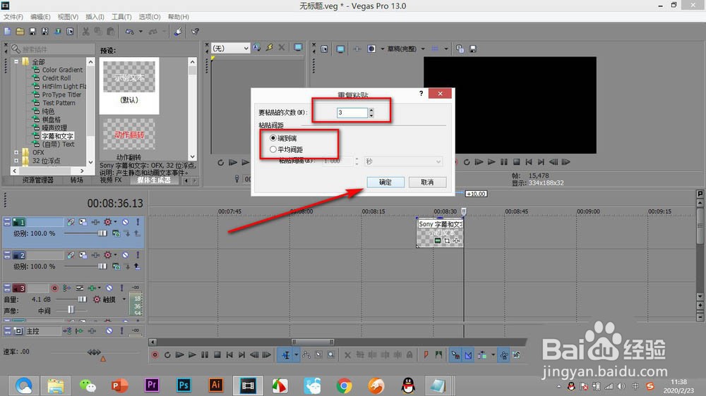Image resolution: width=706 pixels, height=396 pixels.
Task: Mute video track 2
Action: pos(125,255)
